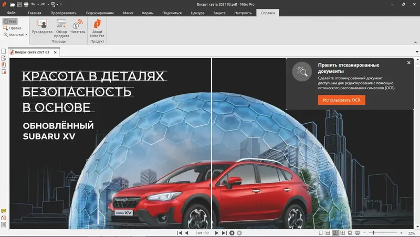
Task: Activate the Правка edit tool
Action: coord(12,28)
